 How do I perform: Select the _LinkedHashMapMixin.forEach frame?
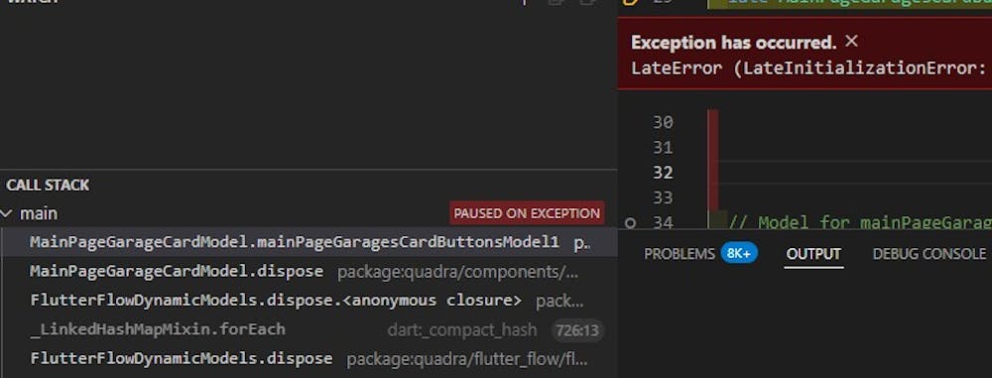coord(309,329)
